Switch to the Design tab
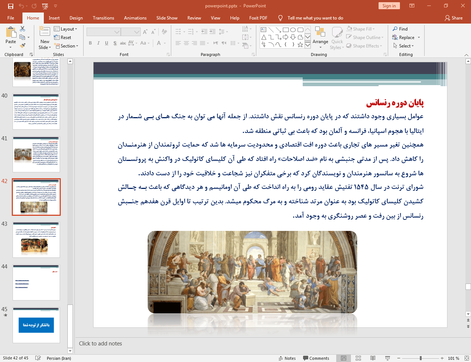Screen dimensions: 471x362 tap(76, 18)
